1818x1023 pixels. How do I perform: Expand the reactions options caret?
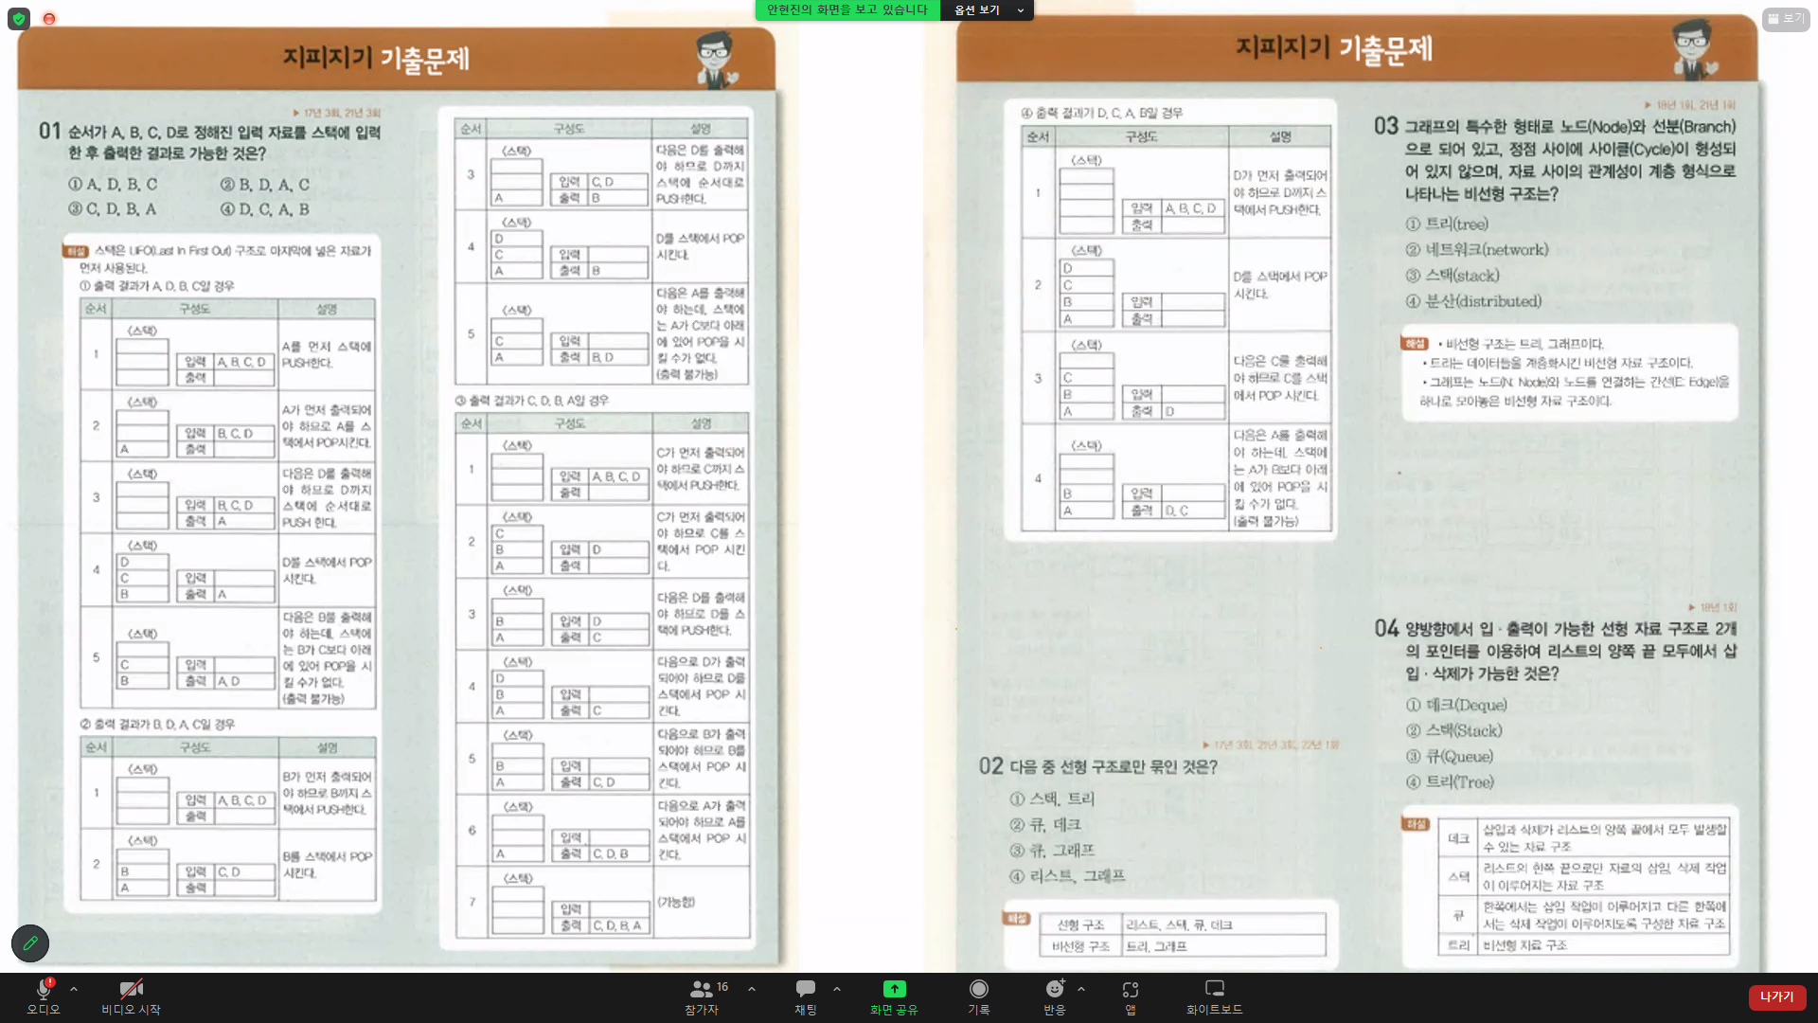1081,988
